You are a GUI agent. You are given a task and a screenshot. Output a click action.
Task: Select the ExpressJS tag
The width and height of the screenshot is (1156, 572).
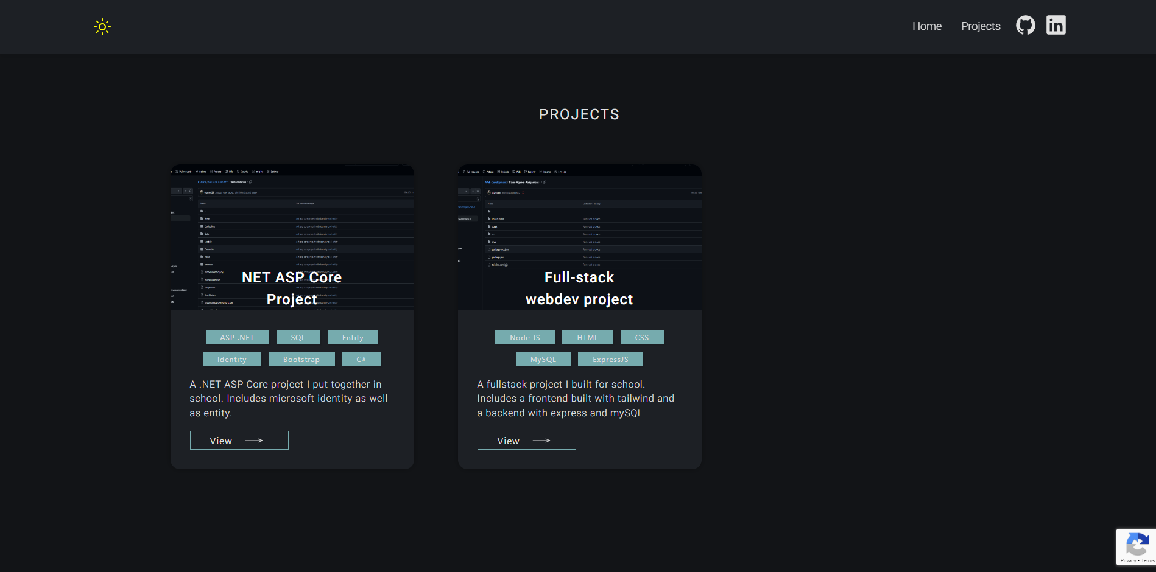tap(610, 359)
